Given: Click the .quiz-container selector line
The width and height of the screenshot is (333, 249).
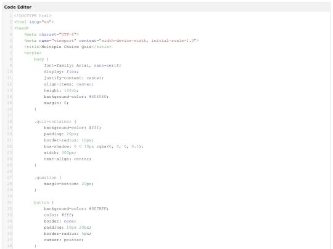Looking at the screenshot, I should [55, 122].
